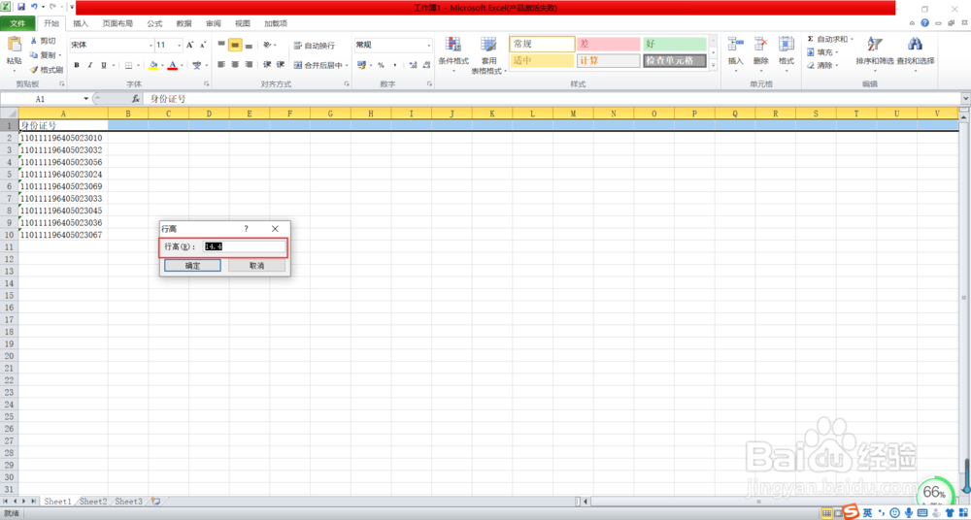Click comma style icon
Viewport: 971px width, 520px height.
(394, 65)
